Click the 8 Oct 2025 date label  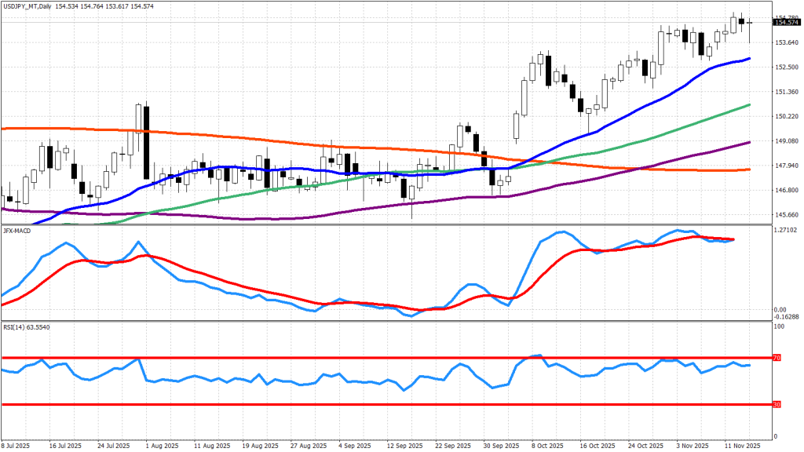548,445
